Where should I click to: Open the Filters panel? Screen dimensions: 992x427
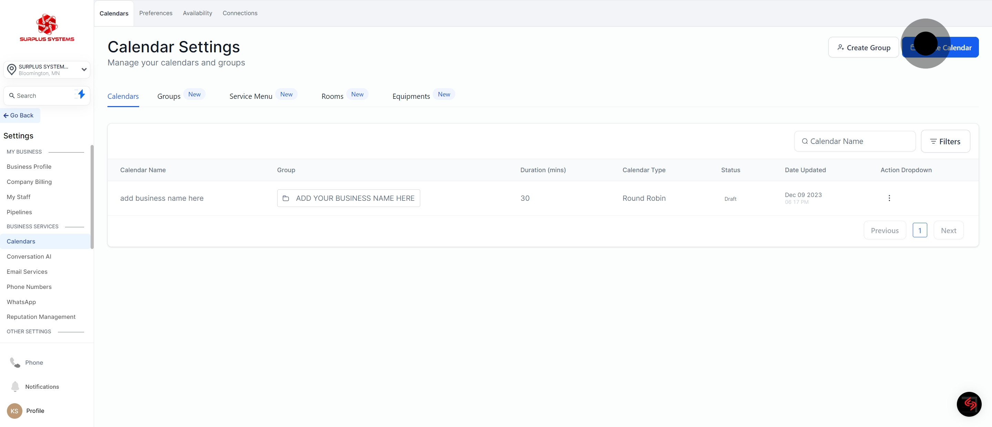click(945, 141)
